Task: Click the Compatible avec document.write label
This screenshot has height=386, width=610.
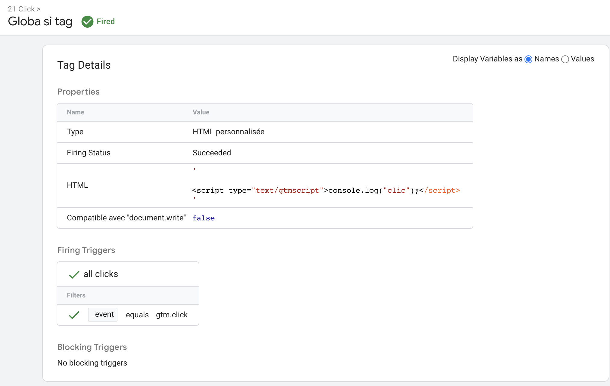Action: [x=126, y=218]
